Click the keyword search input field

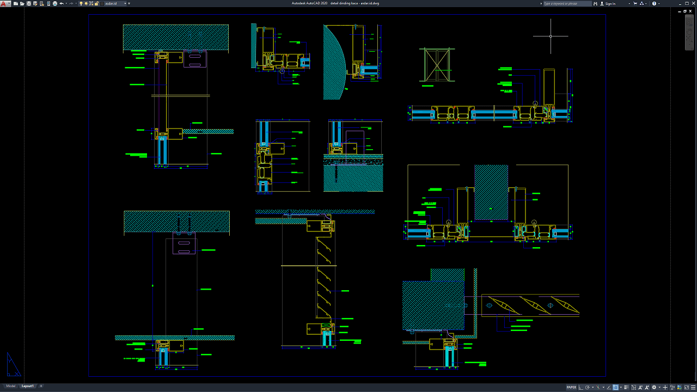point(567,3)
